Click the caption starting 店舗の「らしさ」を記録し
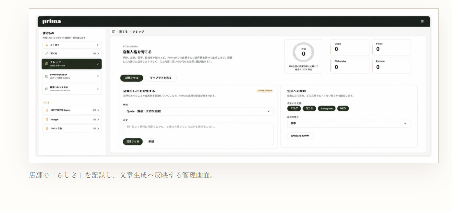Image resolution: width=452 pixels, height=211 pixels. pyautogui.click(x=122, y=175)
